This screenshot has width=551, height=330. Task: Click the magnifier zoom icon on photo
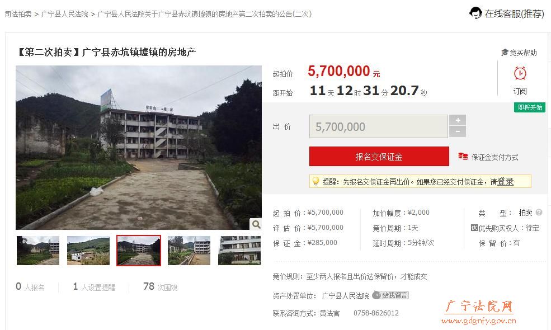[x=256, y=224]
